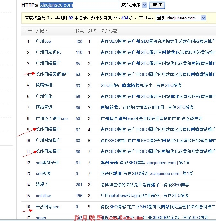Click keyword 广州边个最叼seo

[52, 119]
